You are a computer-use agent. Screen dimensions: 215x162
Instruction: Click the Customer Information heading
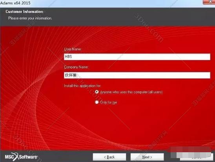(x=24, y=12)
